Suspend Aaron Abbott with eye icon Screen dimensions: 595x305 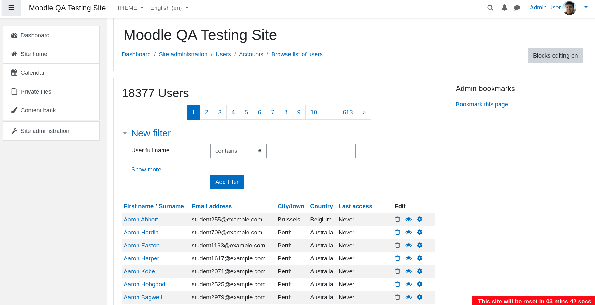(408, 219)
